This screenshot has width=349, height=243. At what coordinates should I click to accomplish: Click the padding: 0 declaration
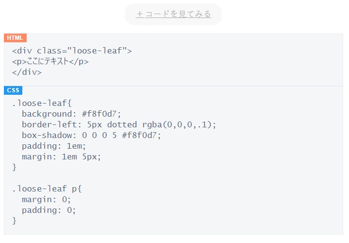coord(49,210)
